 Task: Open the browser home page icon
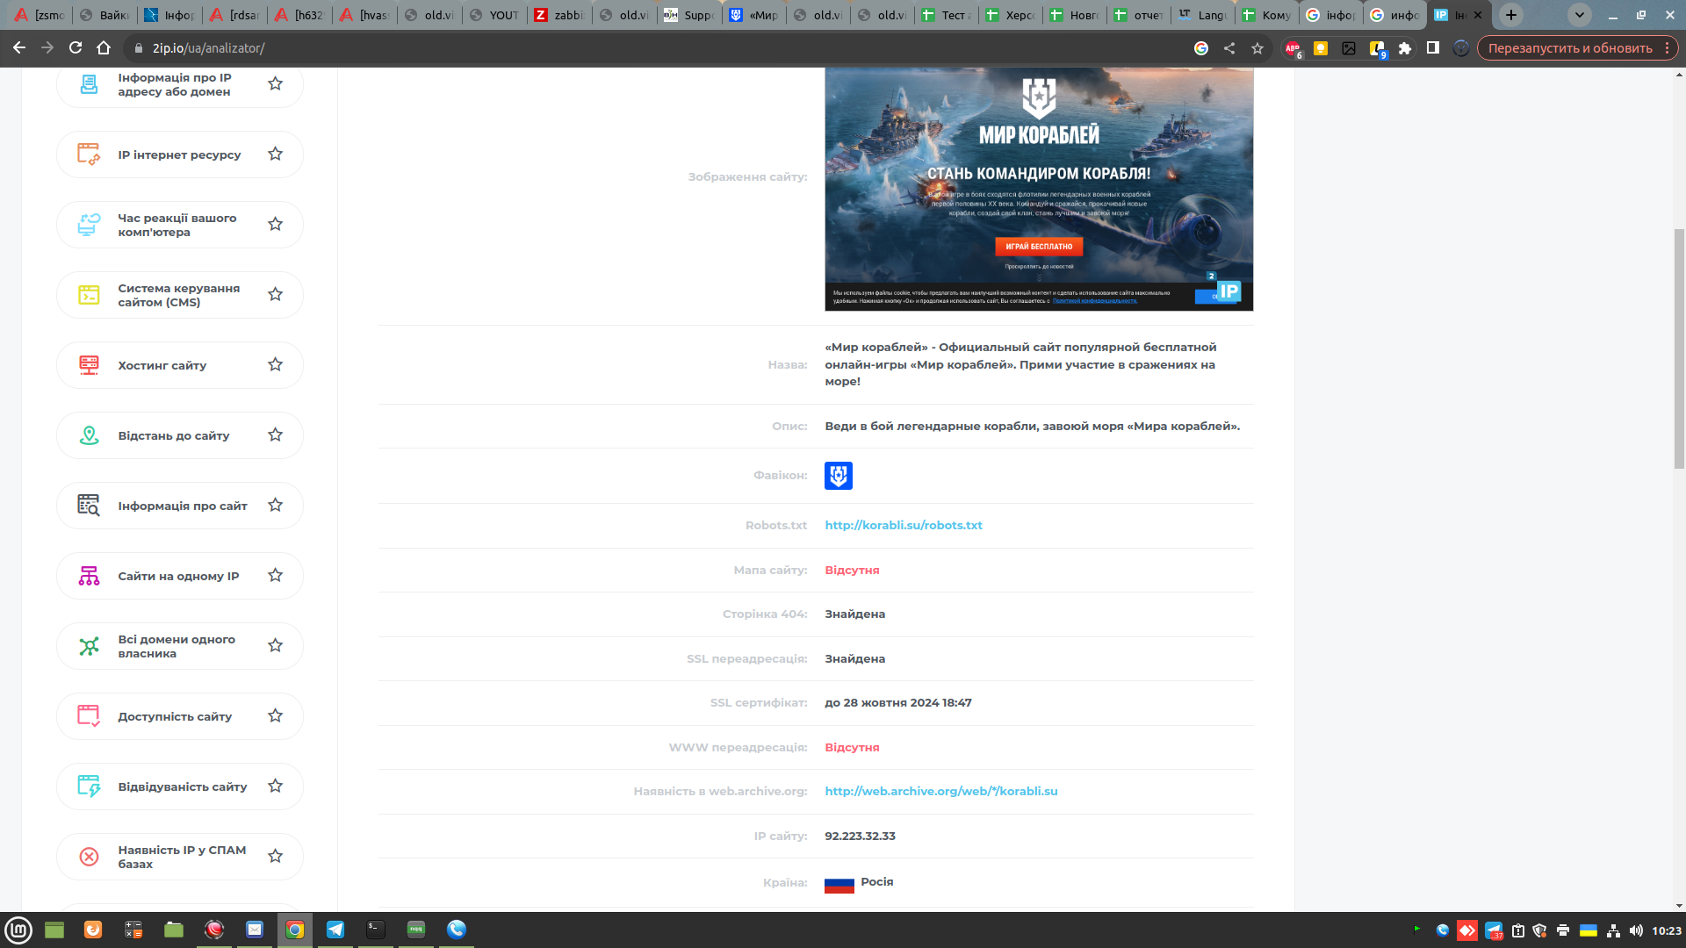(x=104, y=48)
